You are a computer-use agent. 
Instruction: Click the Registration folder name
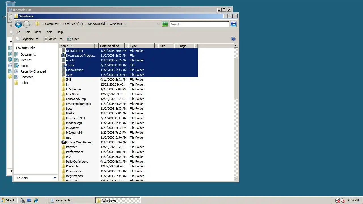click(74, 176)
